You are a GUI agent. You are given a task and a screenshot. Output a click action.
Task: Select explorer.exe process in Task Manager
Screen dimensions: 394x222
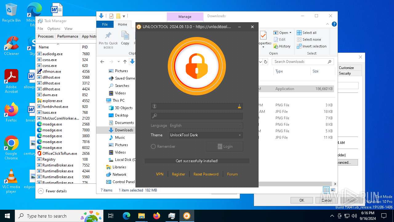point(52,101)
